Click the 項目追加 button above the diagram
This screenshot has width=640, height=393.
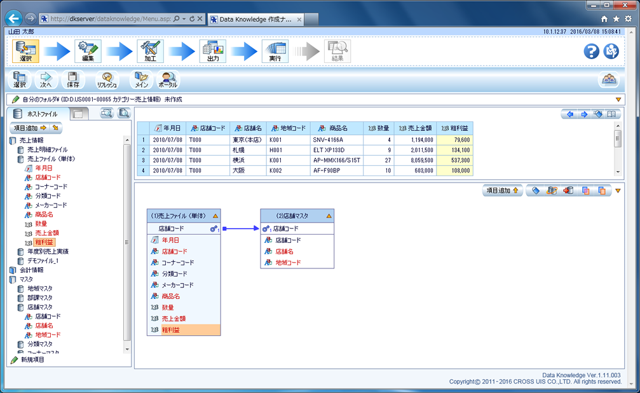(501, 190)
